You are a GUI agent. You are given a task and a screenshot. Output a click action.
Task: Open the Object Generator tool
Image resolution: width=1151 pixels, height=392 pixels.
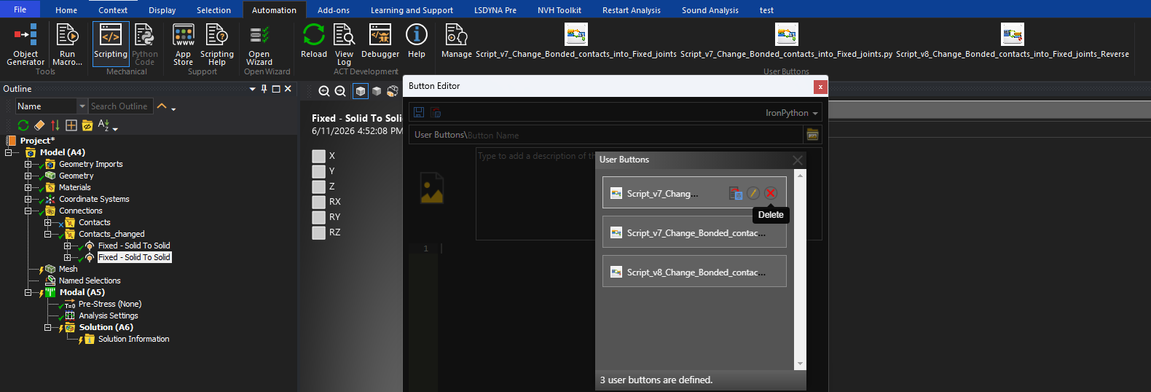coord(25,44)
